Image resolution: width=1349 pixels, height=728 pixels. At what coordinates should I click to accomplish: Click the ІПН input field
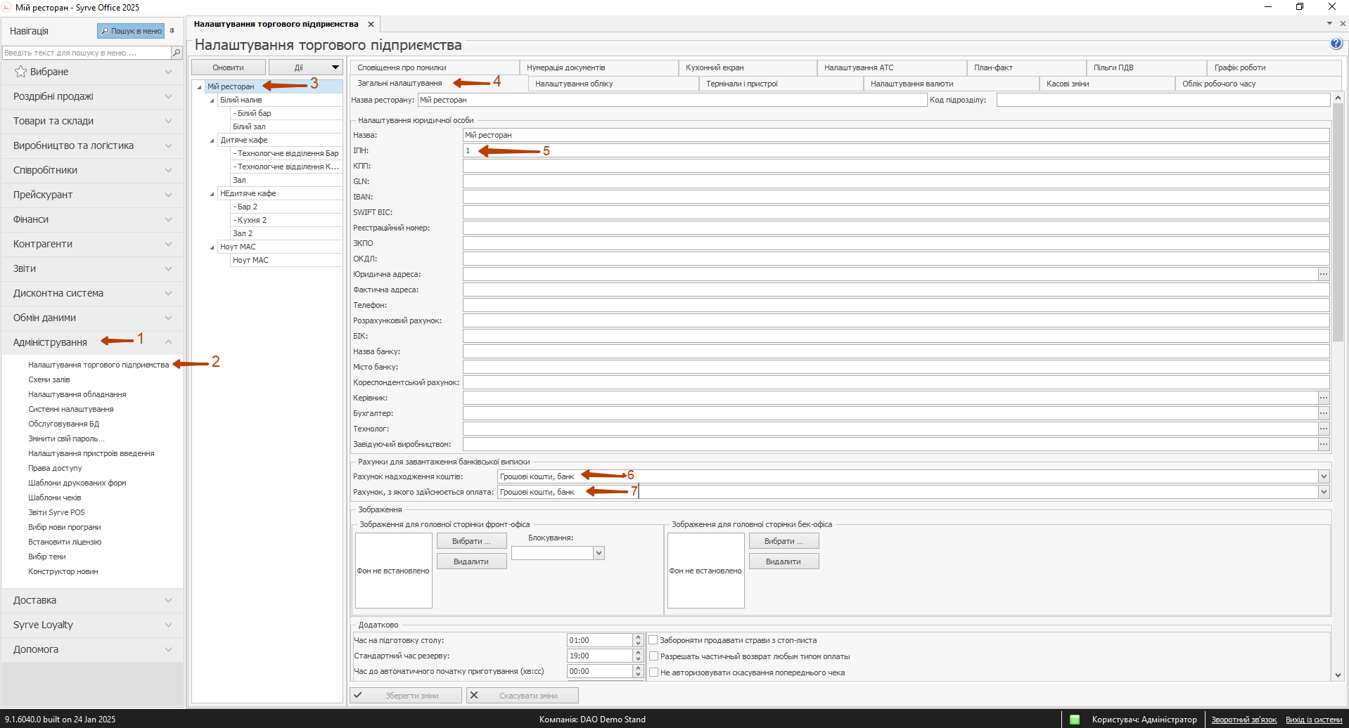tap(893, 150)
